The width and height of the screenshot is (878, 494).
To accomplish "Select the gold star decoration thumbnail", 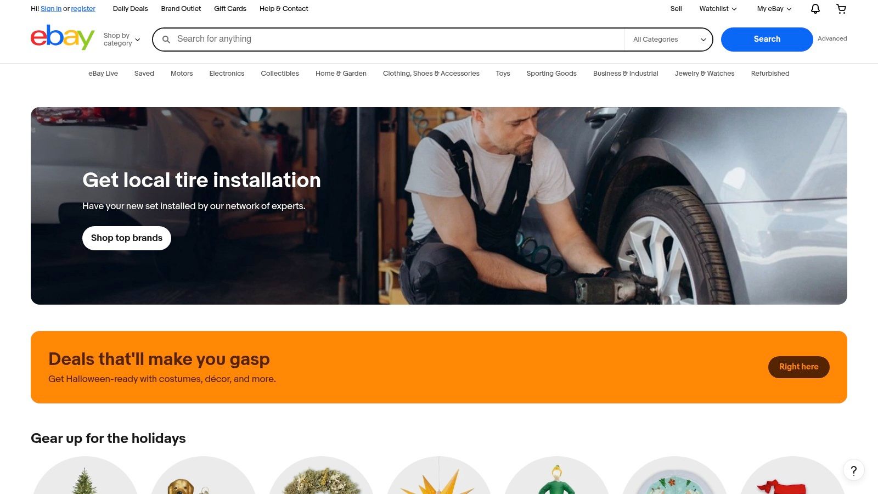I will point(438,478).
